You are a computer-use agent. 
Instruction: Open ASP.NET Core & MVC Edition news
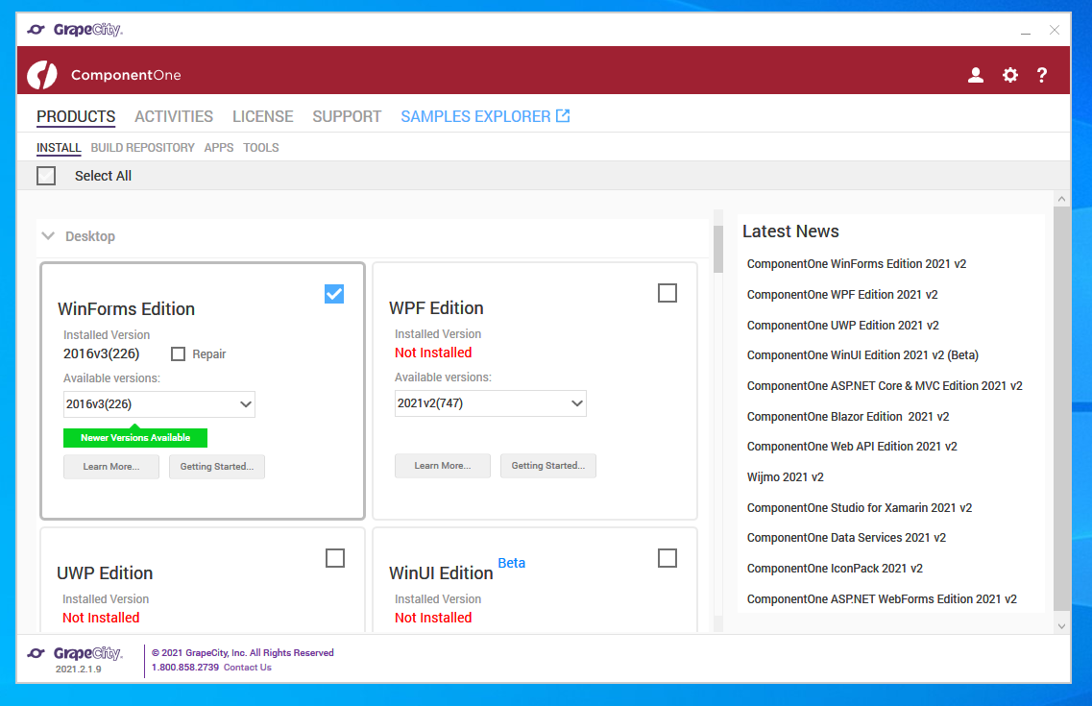click(885, 386)
